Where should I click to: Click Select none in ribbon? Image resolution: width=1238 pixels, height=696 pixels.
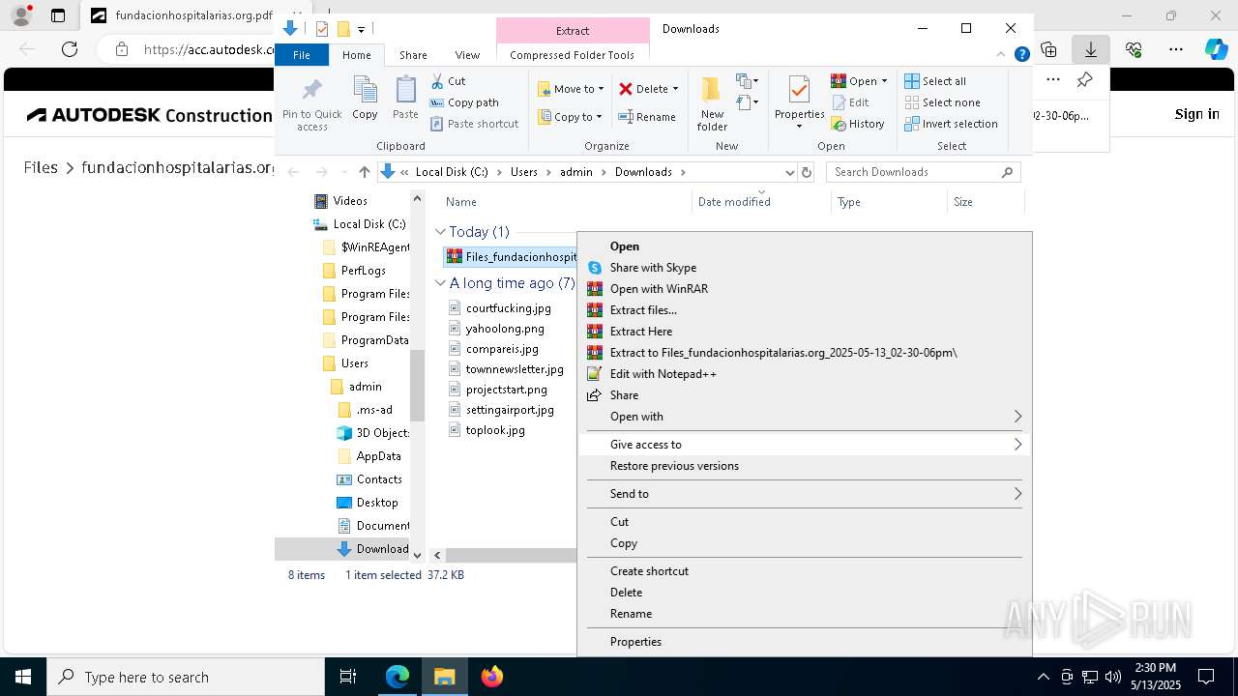coord(942,102)
